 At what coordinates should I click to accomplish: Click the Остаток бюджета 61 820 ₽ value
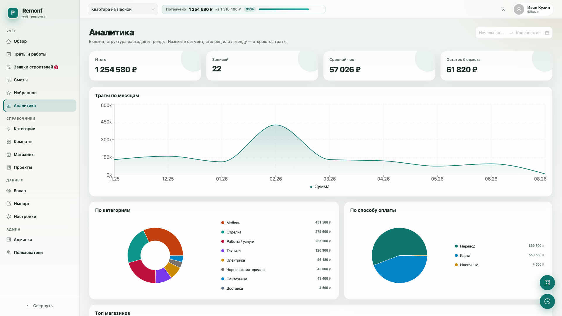[462, 70]
